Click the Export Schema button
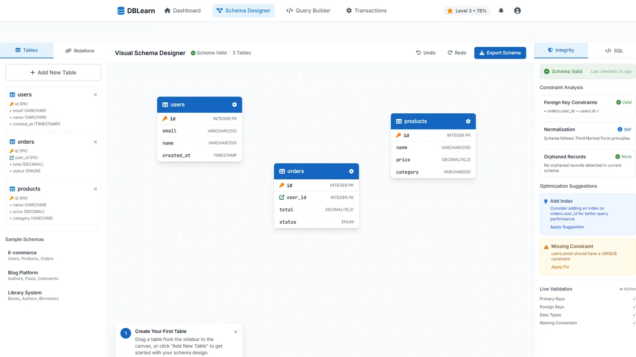The height and width of the screenshot is (357, 636). [x=500, y=53]
